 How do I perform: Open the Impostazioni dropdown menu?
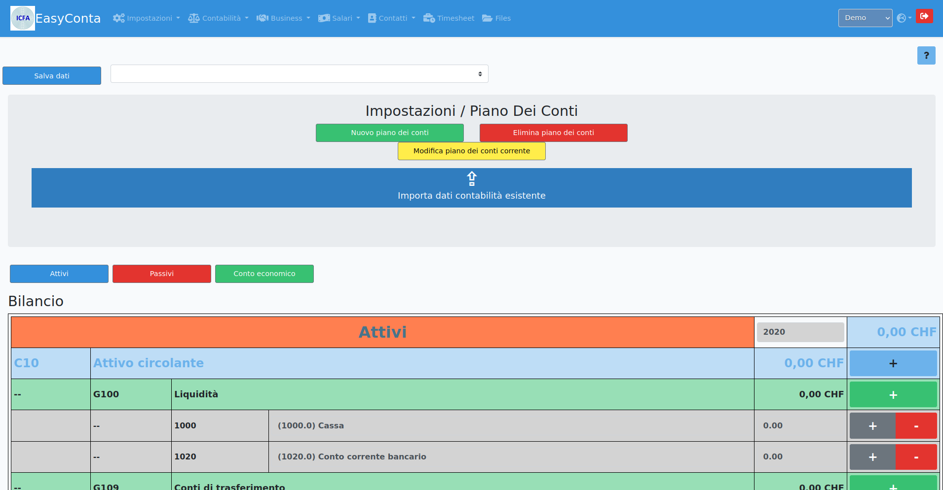point(147,18)
